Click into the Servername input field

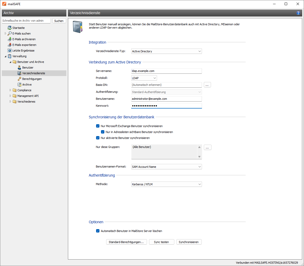pyautogui.click(x=166, y=71)
